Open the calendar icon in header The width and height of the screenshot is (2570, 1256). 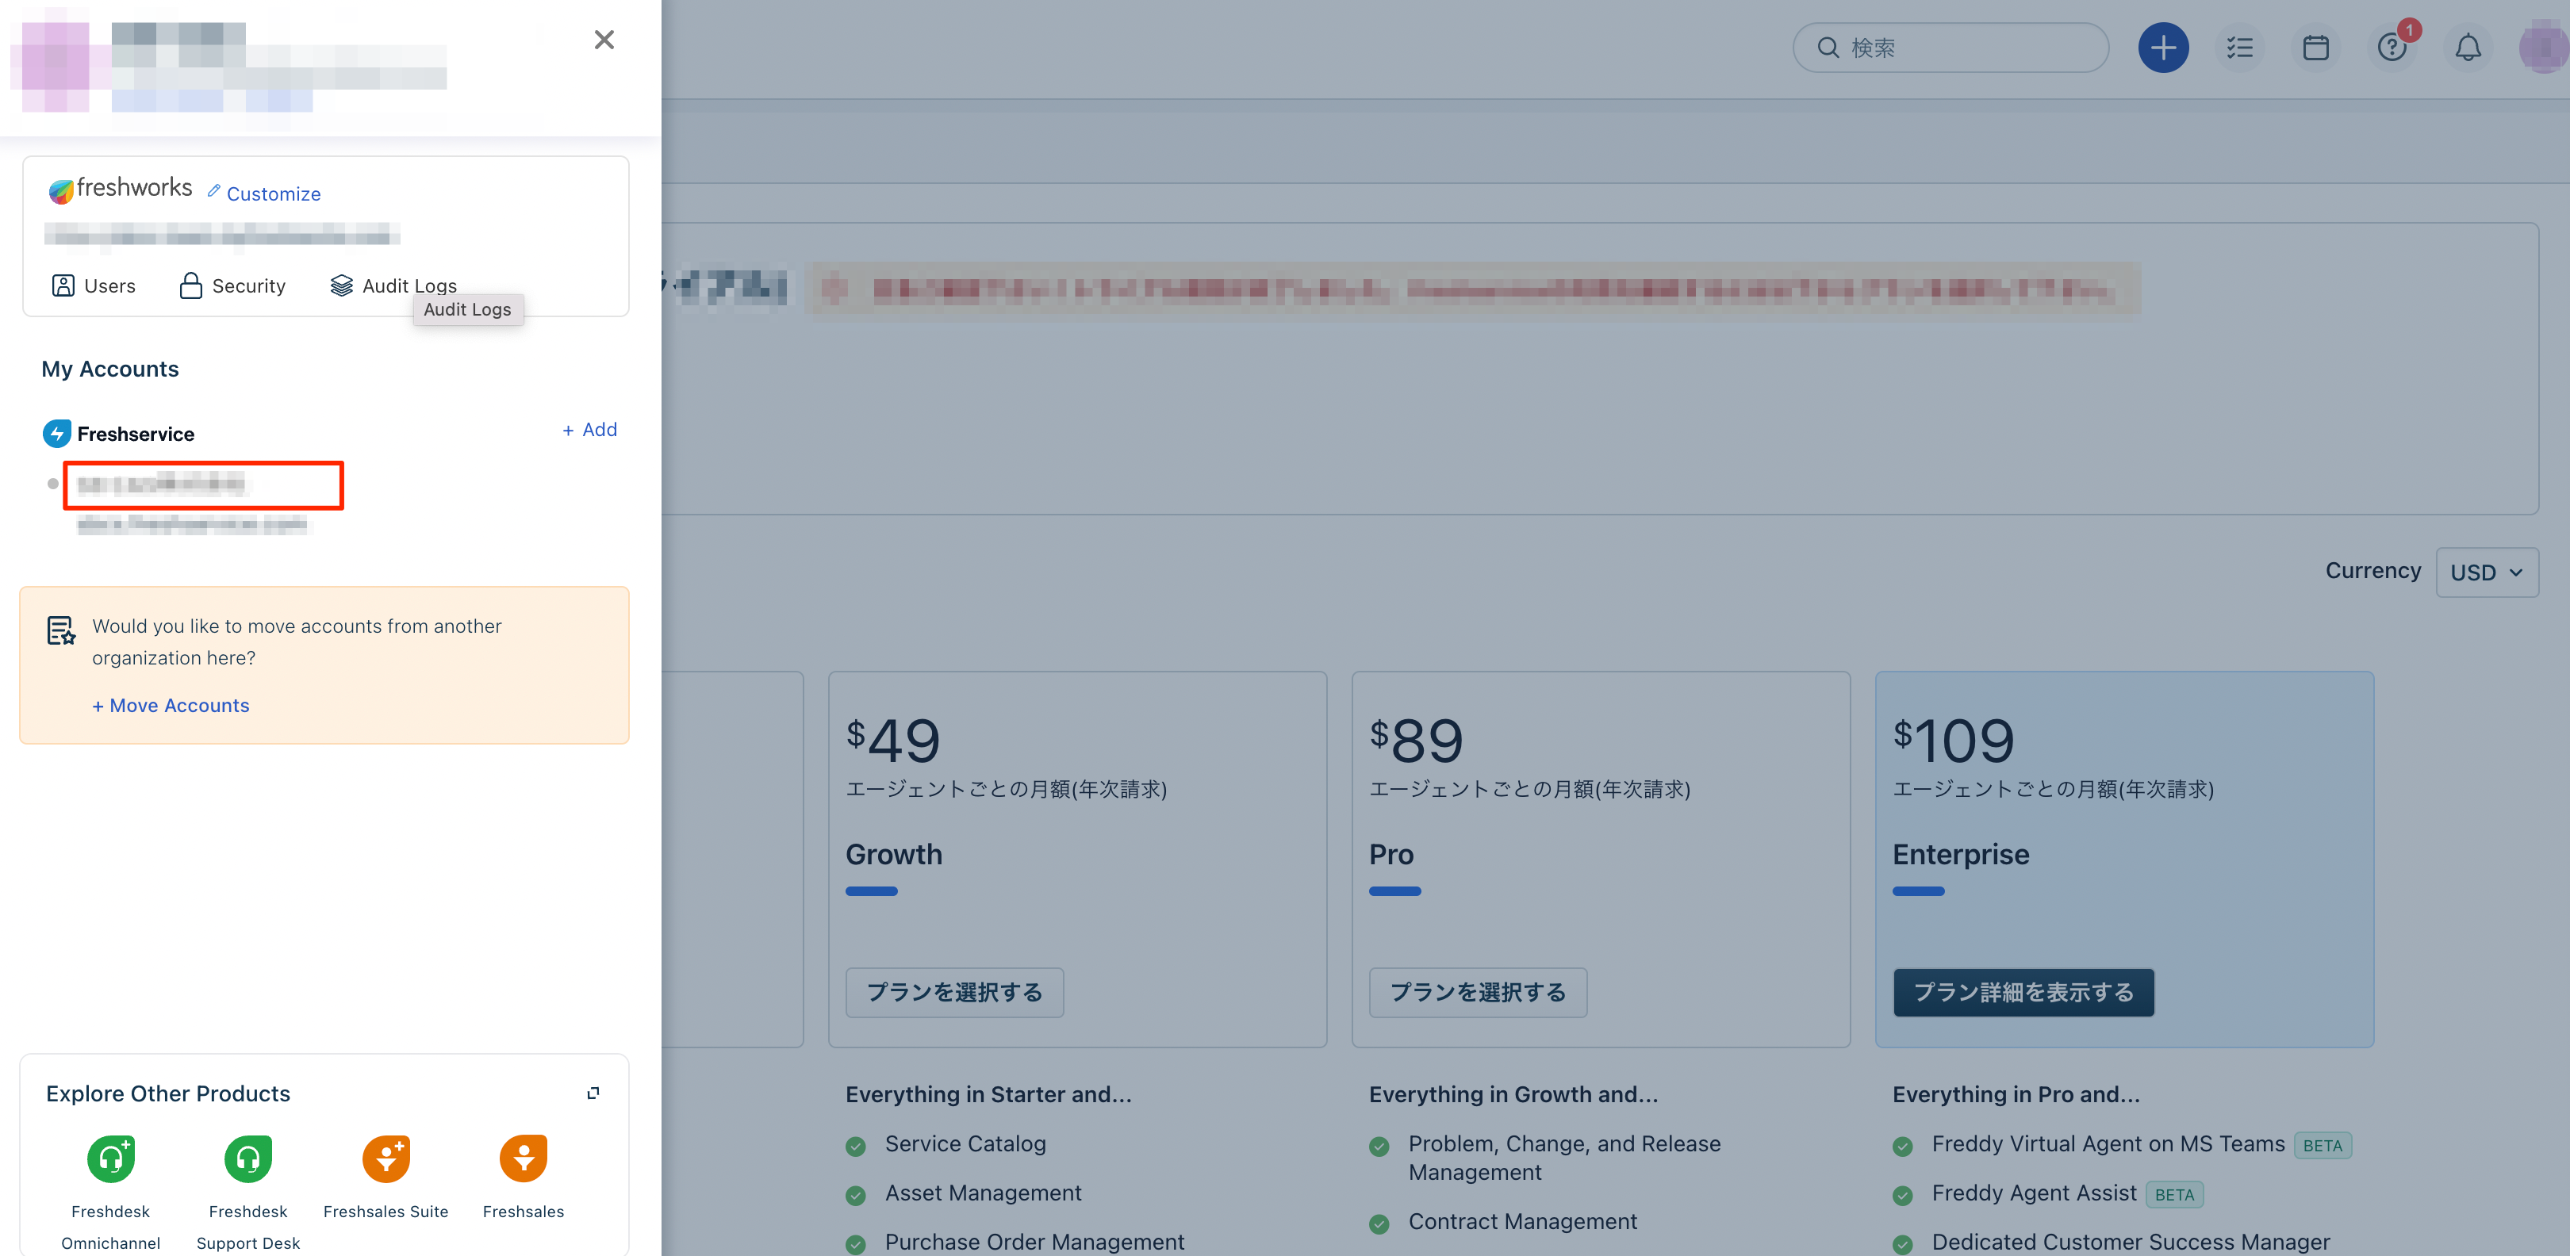(x=2315, y=48)
